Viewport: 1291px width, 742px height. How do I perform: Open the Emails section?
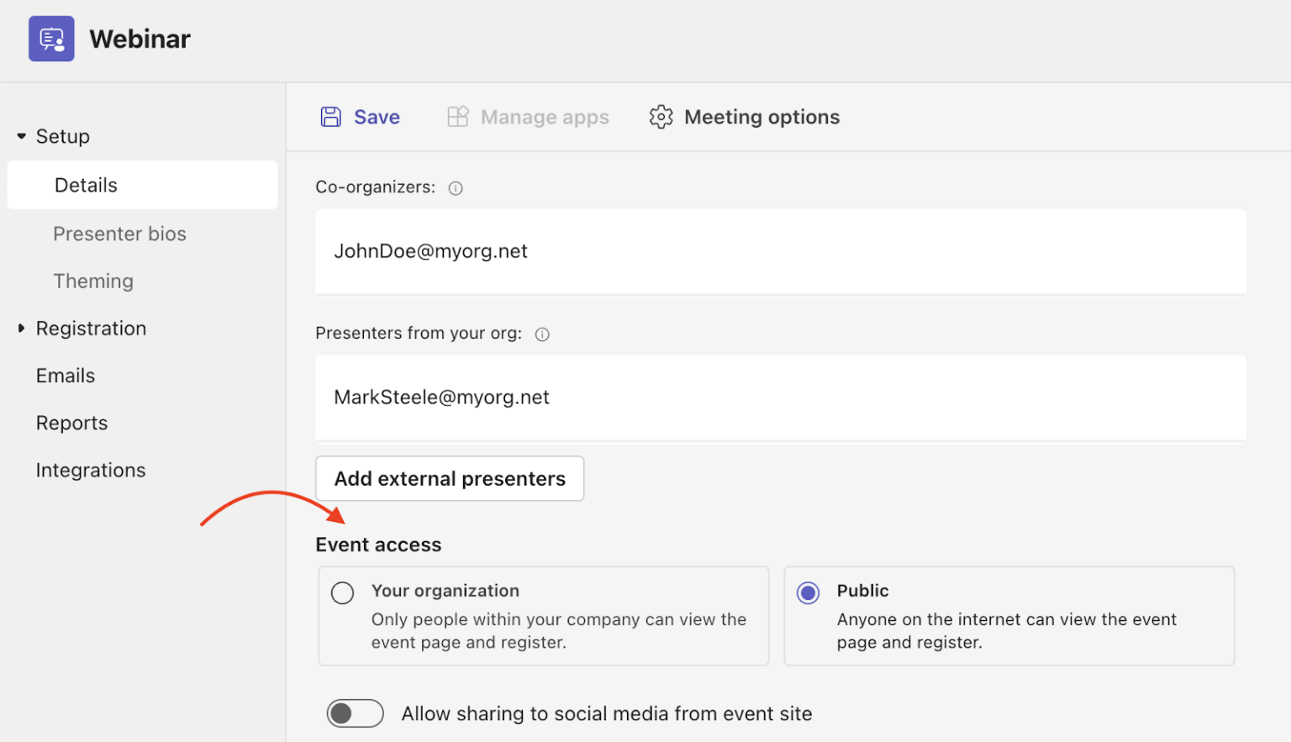66,376
